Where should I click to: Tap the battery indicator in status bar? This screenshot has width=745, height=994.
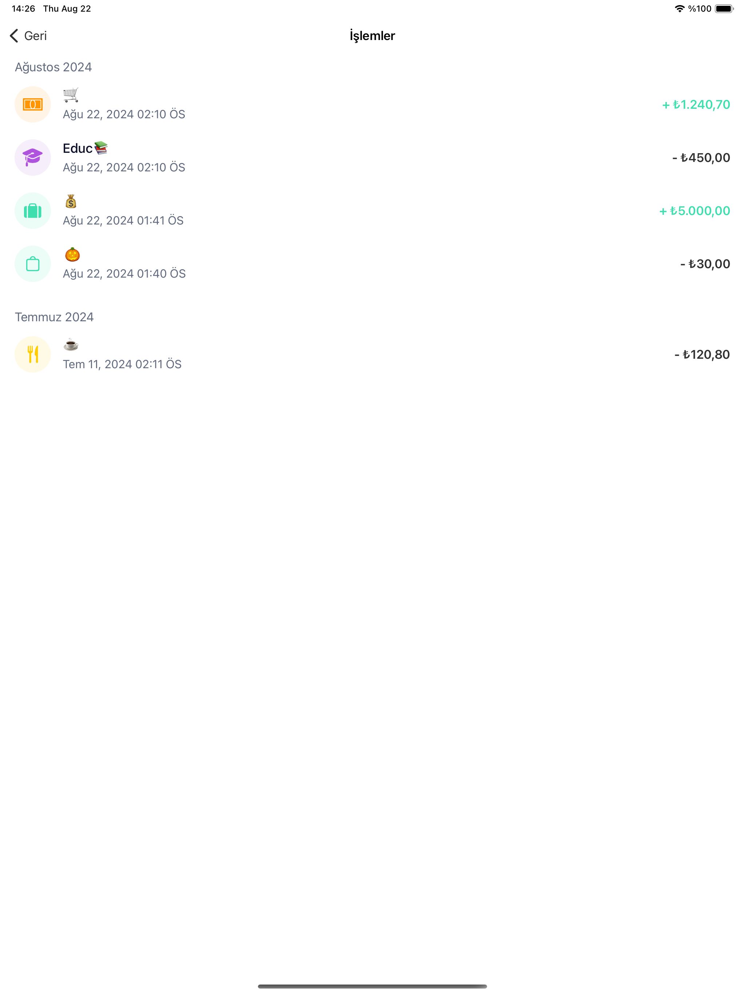point(724,8)
